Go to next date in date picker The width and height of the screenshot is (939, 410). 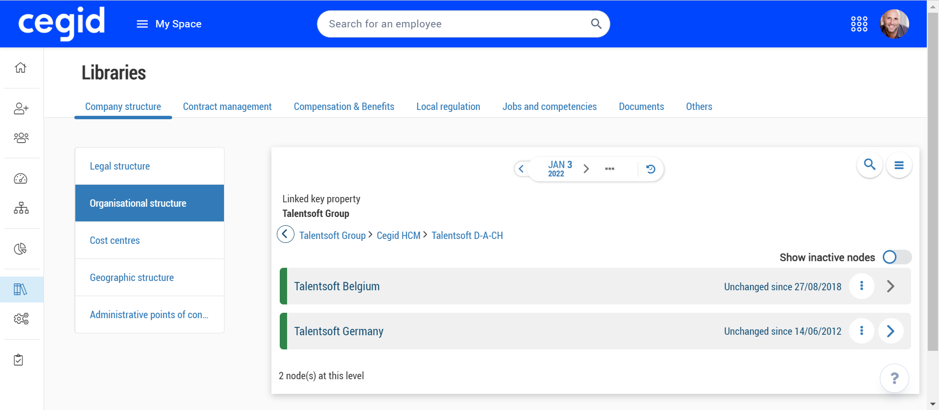coord(586,169)
